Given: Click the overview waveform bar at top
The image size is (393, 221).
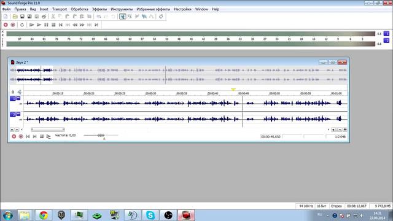Looking at the screenshot, I should (x=179, y=75).
